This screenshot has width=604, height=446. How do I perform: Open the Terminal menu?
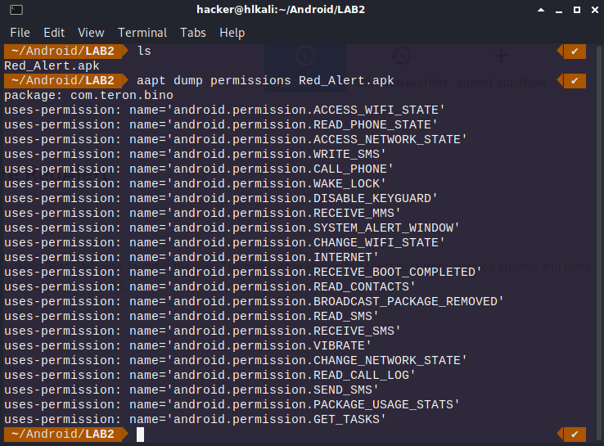(142, 33)
